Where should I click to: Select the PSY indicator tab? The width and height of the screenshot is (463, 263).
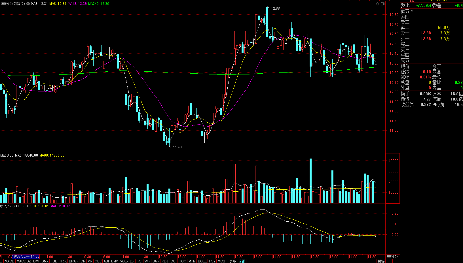(x=212, y=261)
